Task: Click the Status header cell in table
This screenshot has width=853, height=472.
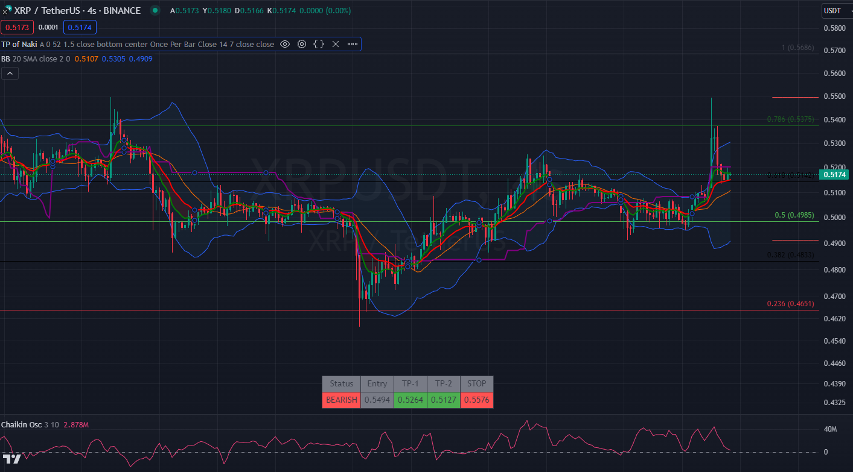Action: tap(342, 383)
